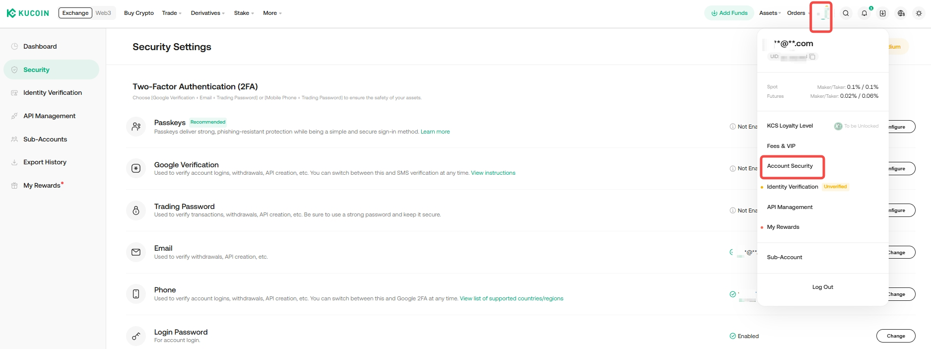
Task: Open the search magnifier icon
Action: (846, 13)
